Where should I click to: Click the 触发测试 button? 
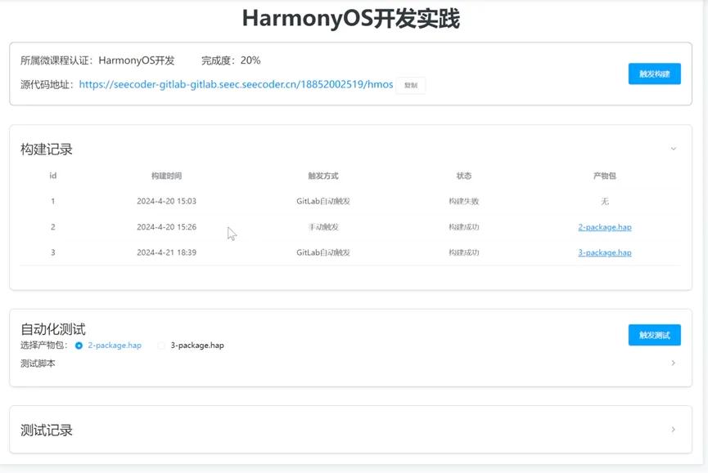pyautogui.click(x=654, y=335)
